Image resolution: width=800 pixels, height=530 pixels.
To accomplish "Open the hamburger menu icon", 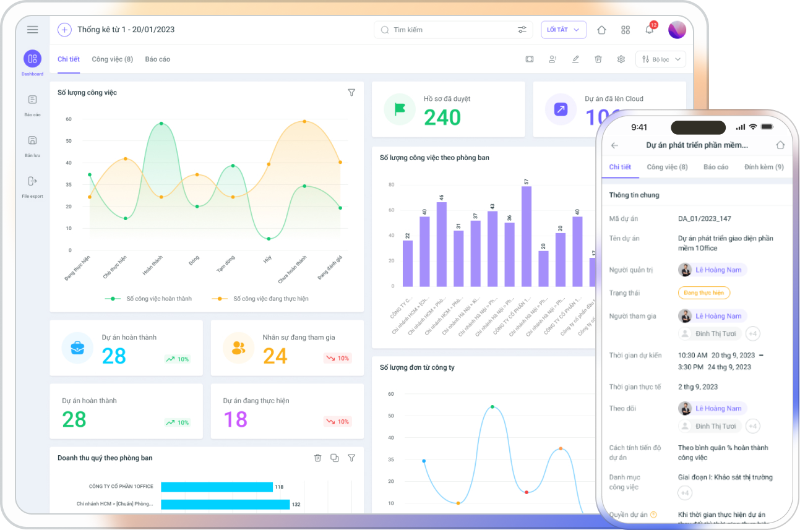I will 33,30.
